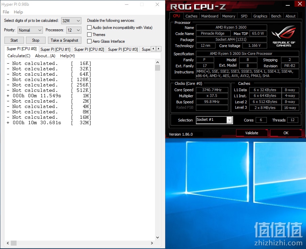Screen dimensions: 306x249
Task: Click the horizontal scrollbar thumb
Action: click(14, 243)
